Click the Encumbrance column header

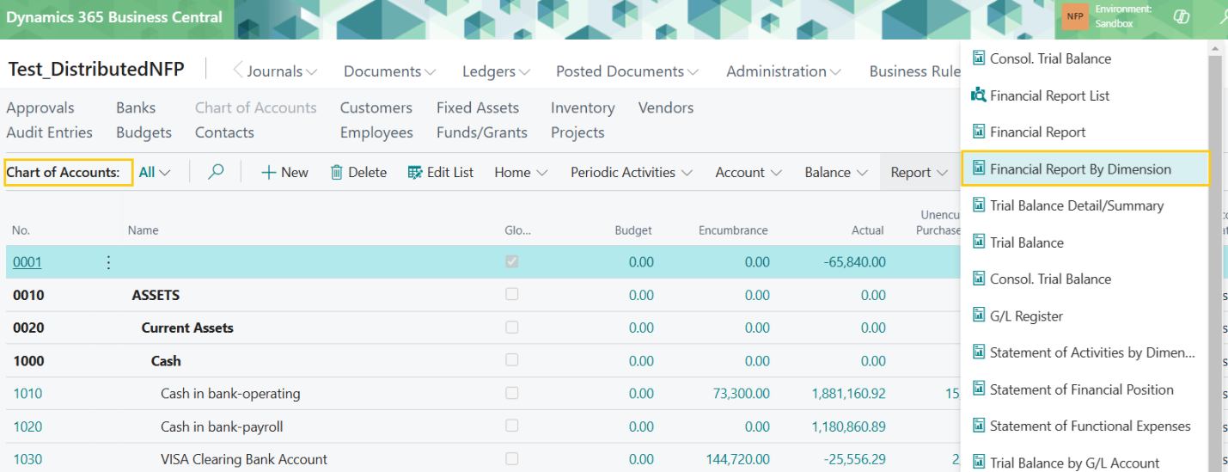click(733, 230)
